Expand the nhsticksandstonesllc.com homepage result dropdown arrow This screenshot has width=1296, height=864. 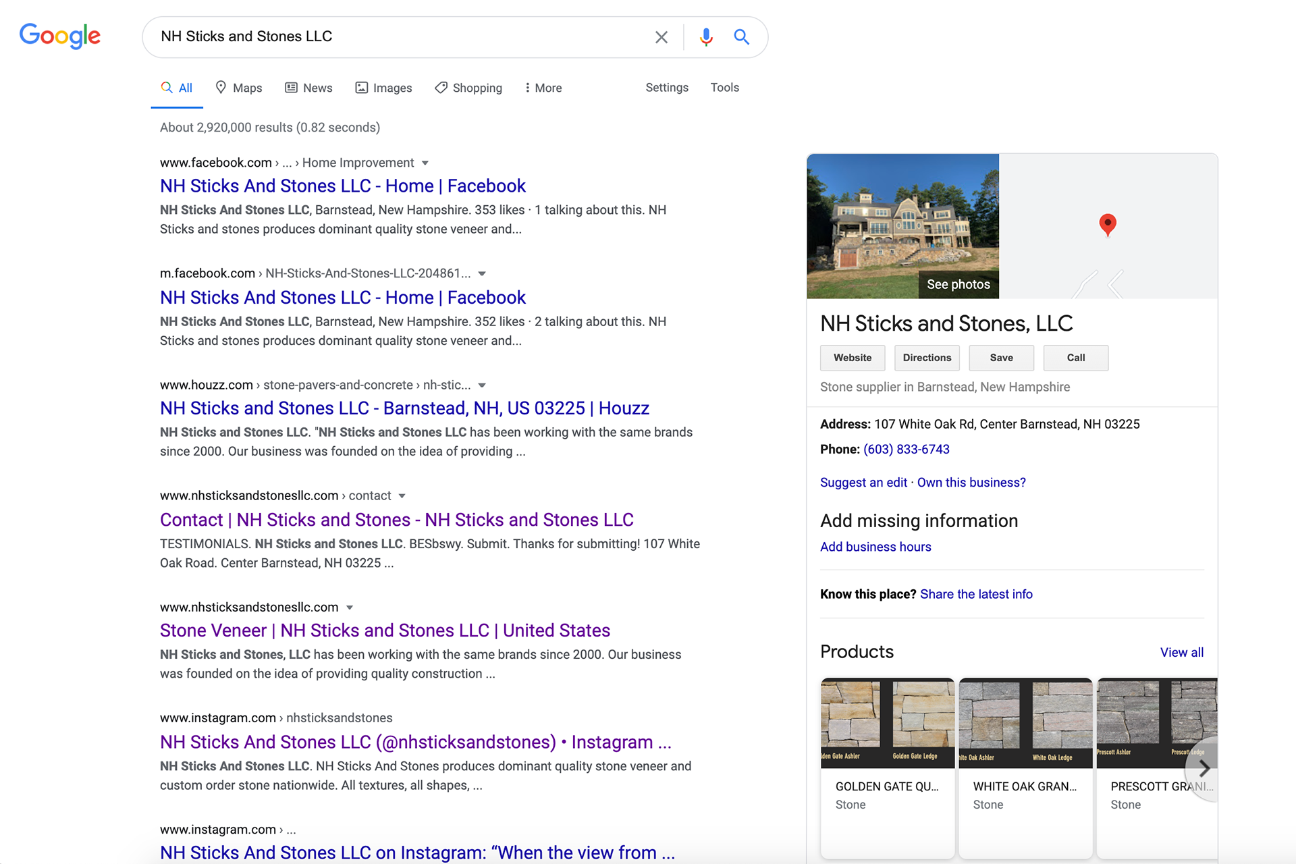point(350,607)
